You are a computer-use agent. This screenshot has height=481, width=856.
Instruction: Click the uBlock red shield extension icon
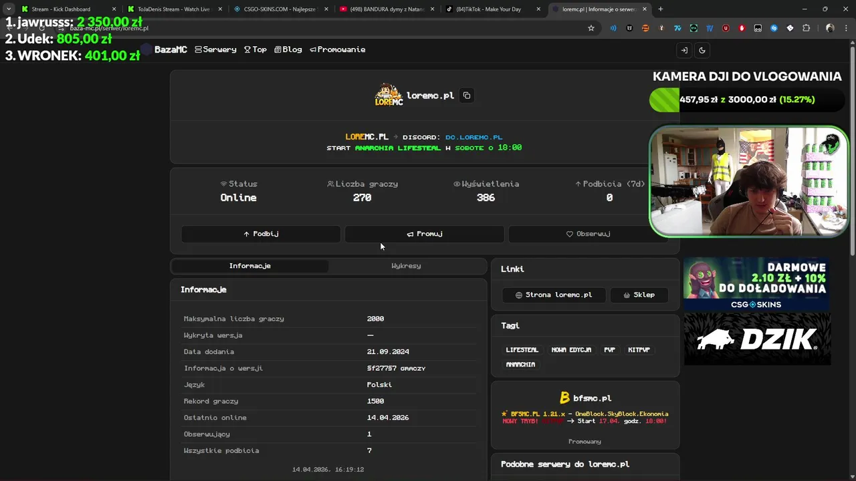pyautogui.click(x=726, y=28)
